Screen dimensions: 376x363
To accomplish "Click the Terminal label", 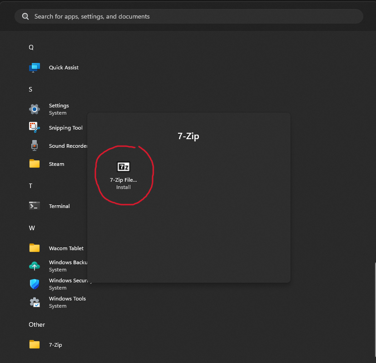I will coord(59,206).
